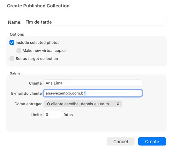Open the Como entregar dropdown
173x151 pixels.
pos(83,104)
